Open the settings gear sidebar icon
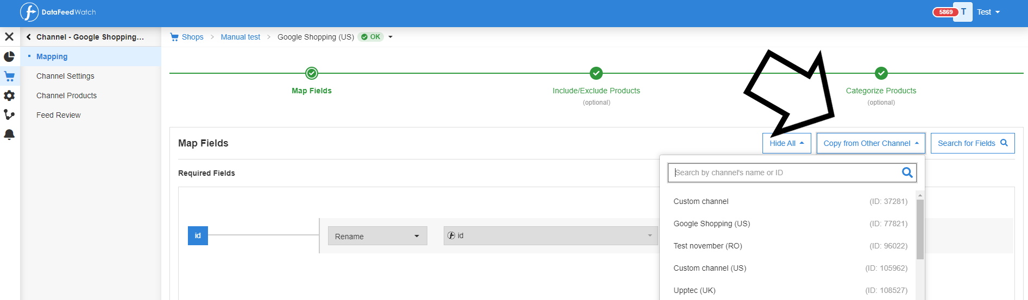This screenshot has width=1028, height=300. click(x=9, y=95)
